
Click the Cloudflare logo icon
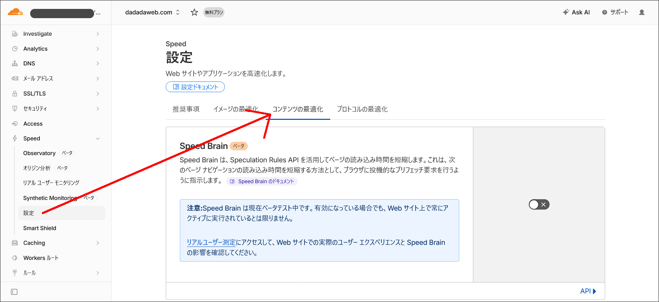(x=15, y=12)
